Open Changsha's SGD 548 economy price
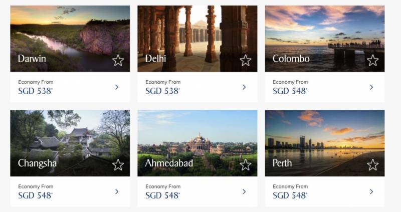This screenshot has width=401, height=212. point(36,195)
